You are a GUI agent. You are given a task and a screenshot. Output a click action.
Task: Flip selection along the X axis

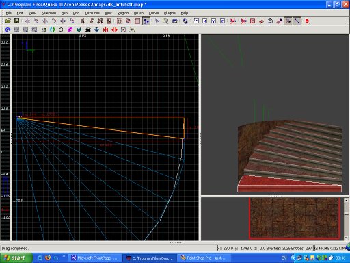(x=27, y=21)
